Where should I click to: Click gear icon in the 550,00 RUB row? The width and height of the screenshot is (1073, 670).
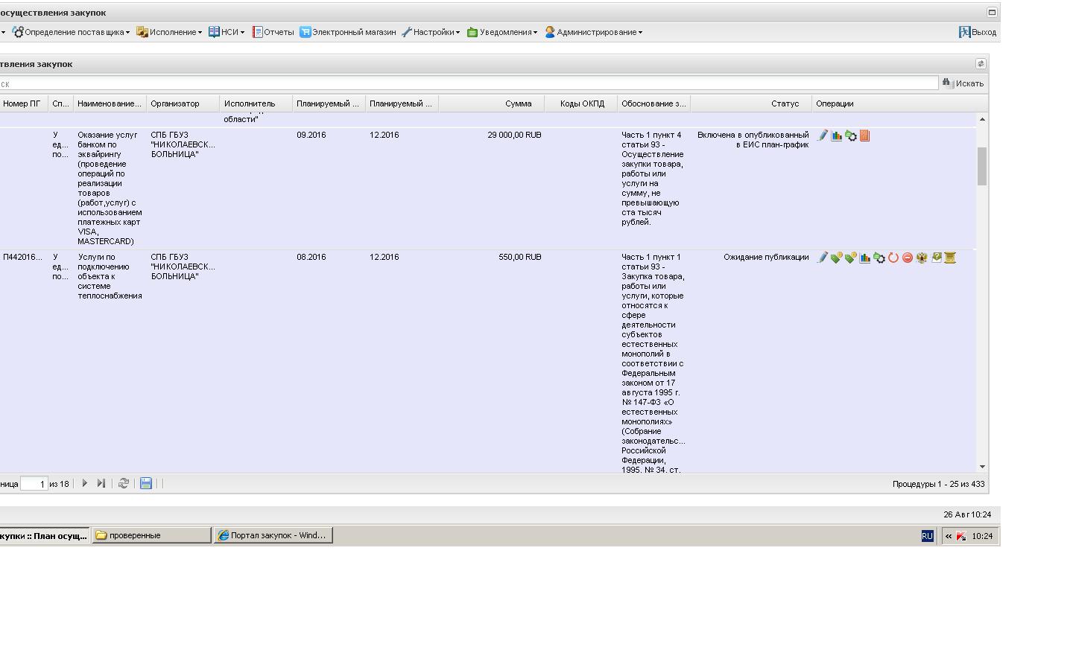coord(879,258)
